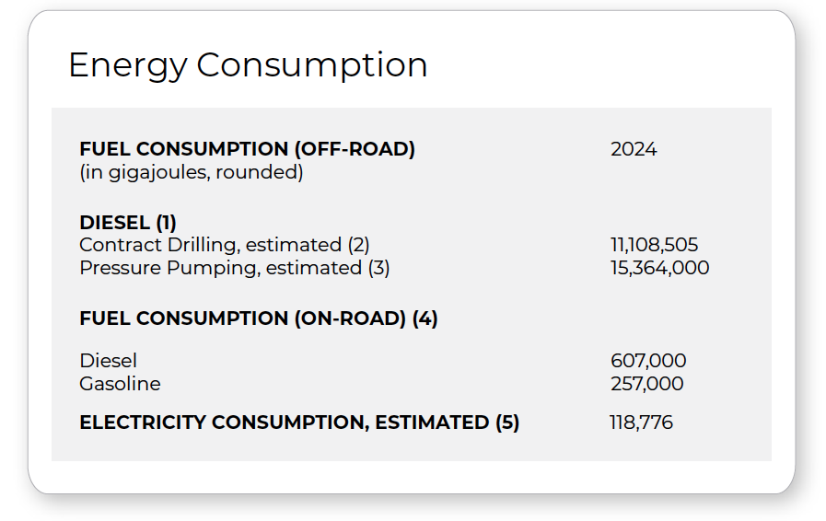Click the DIESEL (1) section label

click(128, 223)
